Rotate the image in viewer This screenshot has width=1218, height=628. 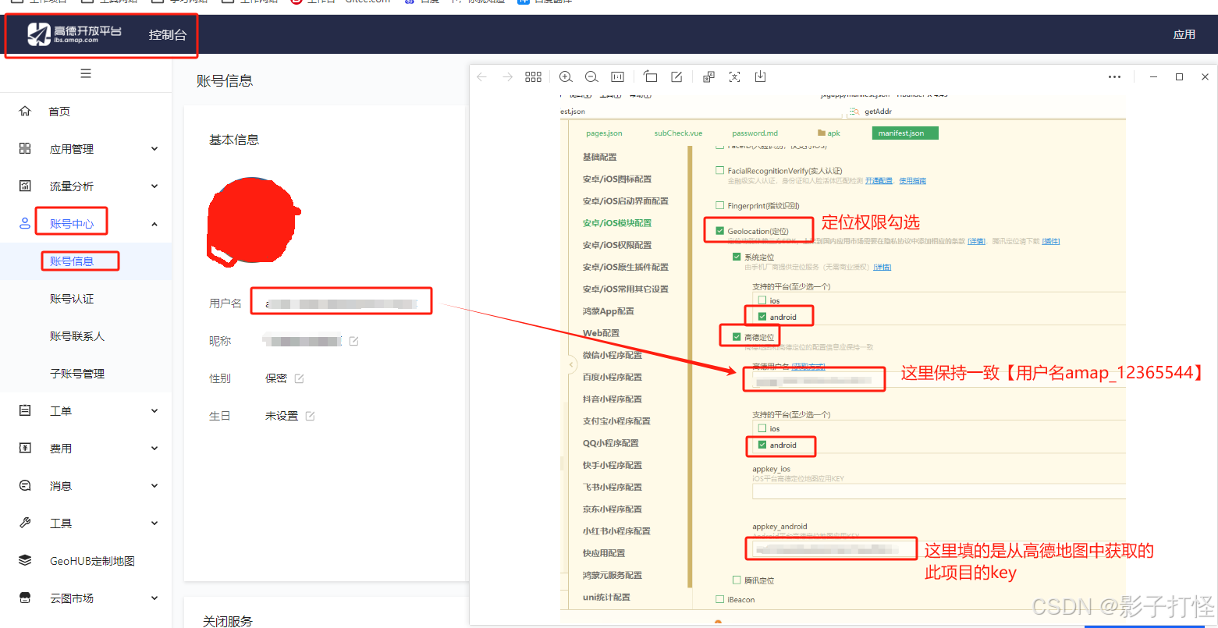click(x=651, y=76)
